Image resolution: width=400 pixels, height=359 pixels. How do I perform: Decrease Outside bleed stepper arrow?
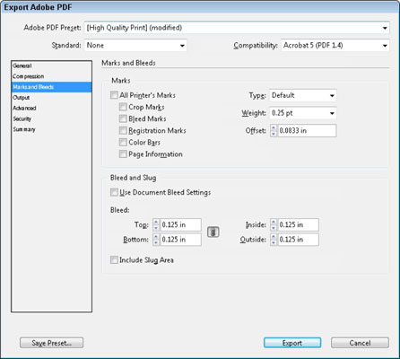pyautogui.click(x=274, y=242)
